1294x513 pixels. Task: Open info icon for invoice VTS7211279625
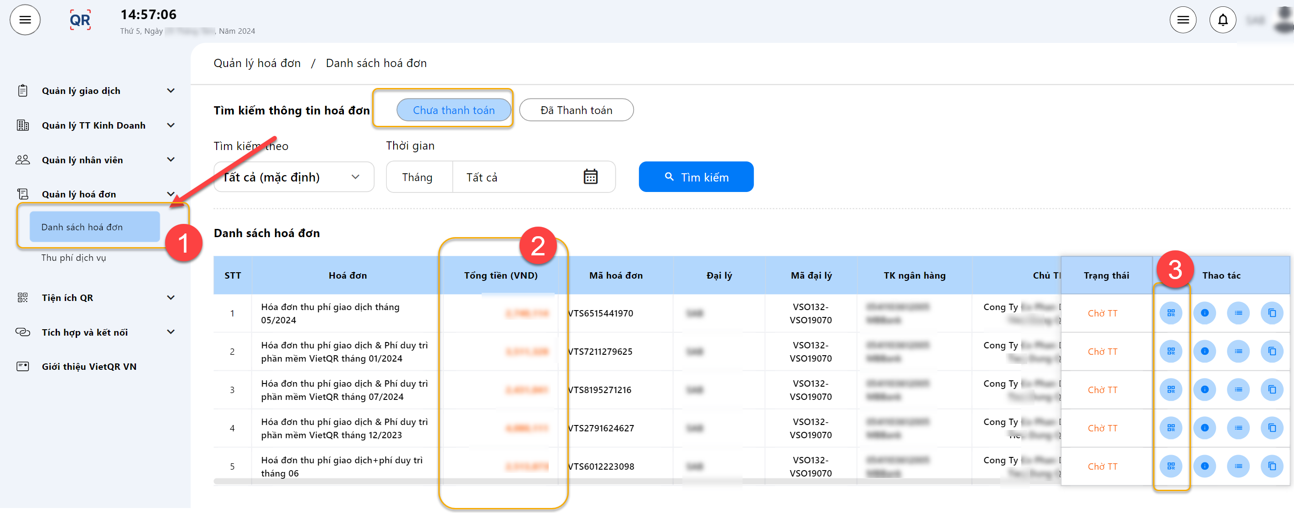pyautogui.click(x=1204, y=352)
